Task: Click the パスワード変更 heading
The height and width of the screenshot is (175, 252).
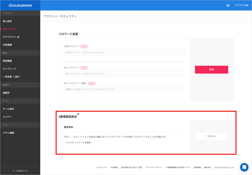Action: [68, 34]
